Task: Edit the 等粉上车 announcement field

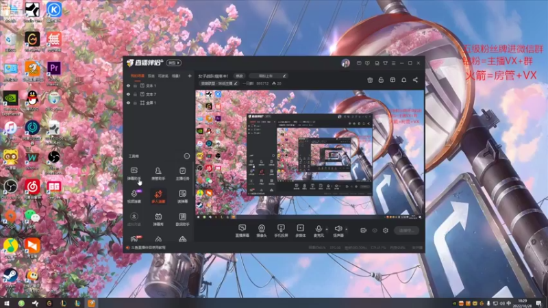Action: [268, 76]
